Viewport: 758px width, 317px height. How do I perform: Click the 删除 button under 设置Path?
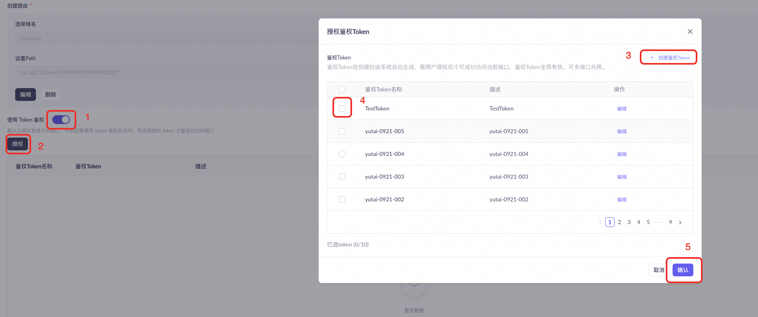(51, 95)
